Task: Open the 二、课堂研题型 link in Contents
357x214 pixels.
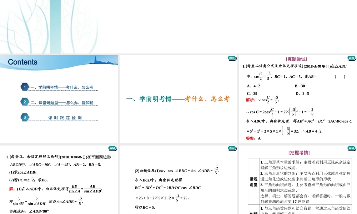Action: [62, 103]
